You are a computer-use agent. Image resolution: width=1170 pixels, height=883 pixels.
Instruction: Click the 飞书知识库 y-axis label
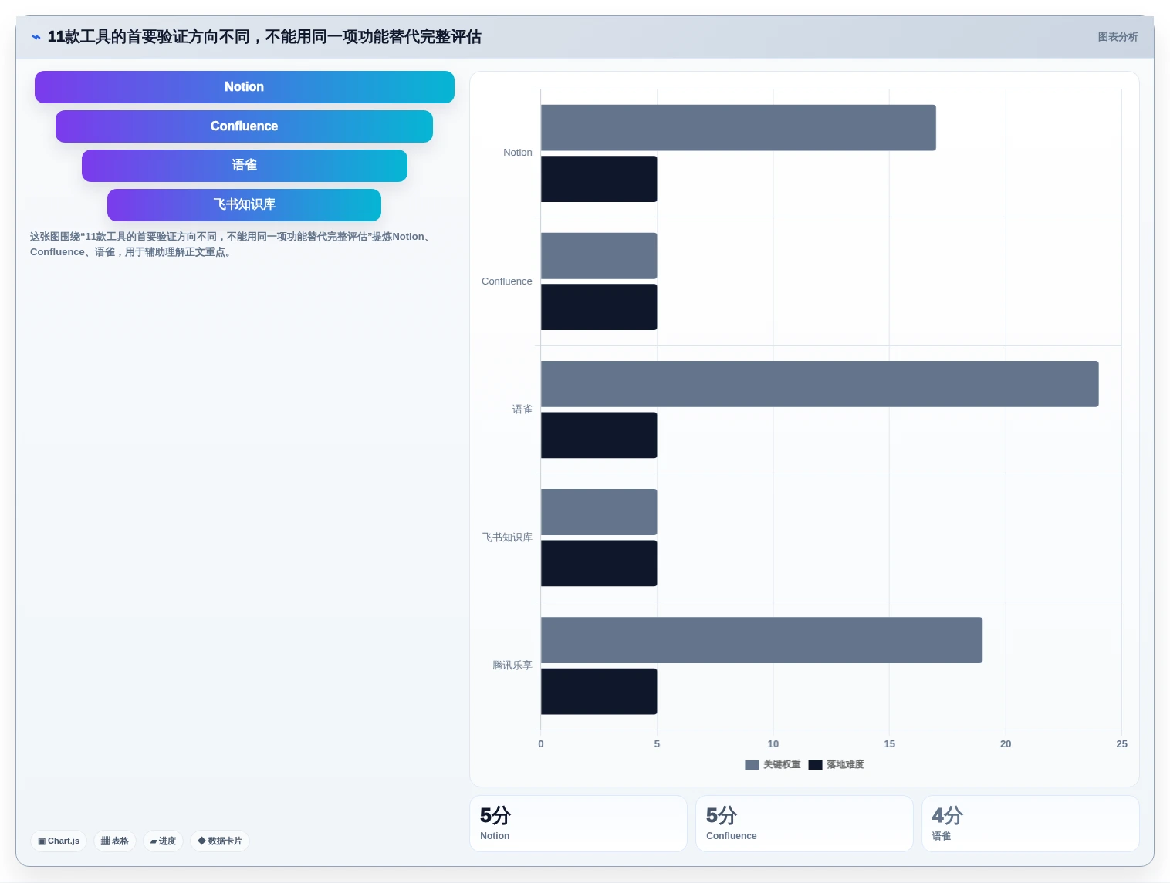[507, 538]
